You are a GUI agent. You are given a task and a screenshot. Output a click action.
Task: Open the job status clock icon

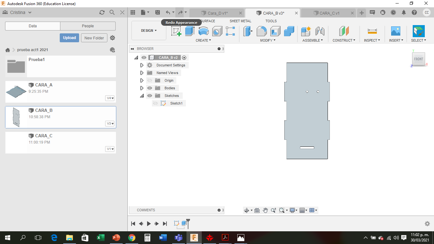pos(393,12)
